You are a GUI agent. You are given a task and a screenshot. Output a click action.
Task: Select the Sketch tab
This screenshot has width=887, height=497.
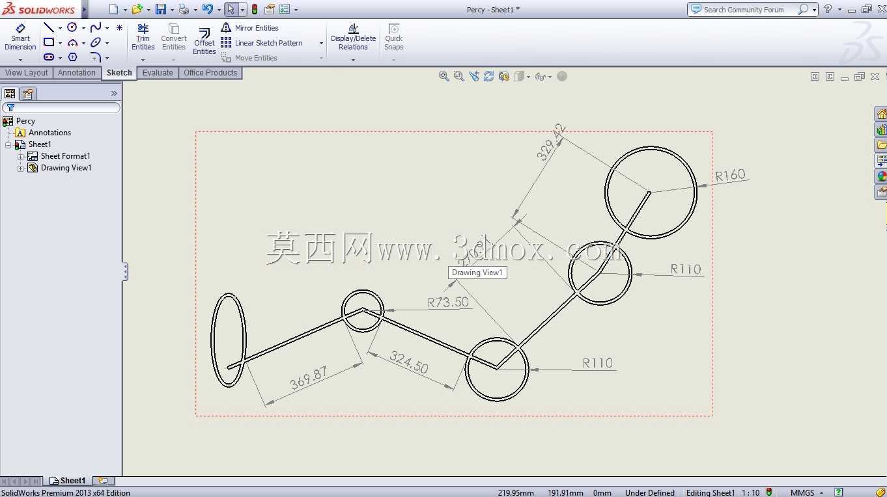(119, 73)
